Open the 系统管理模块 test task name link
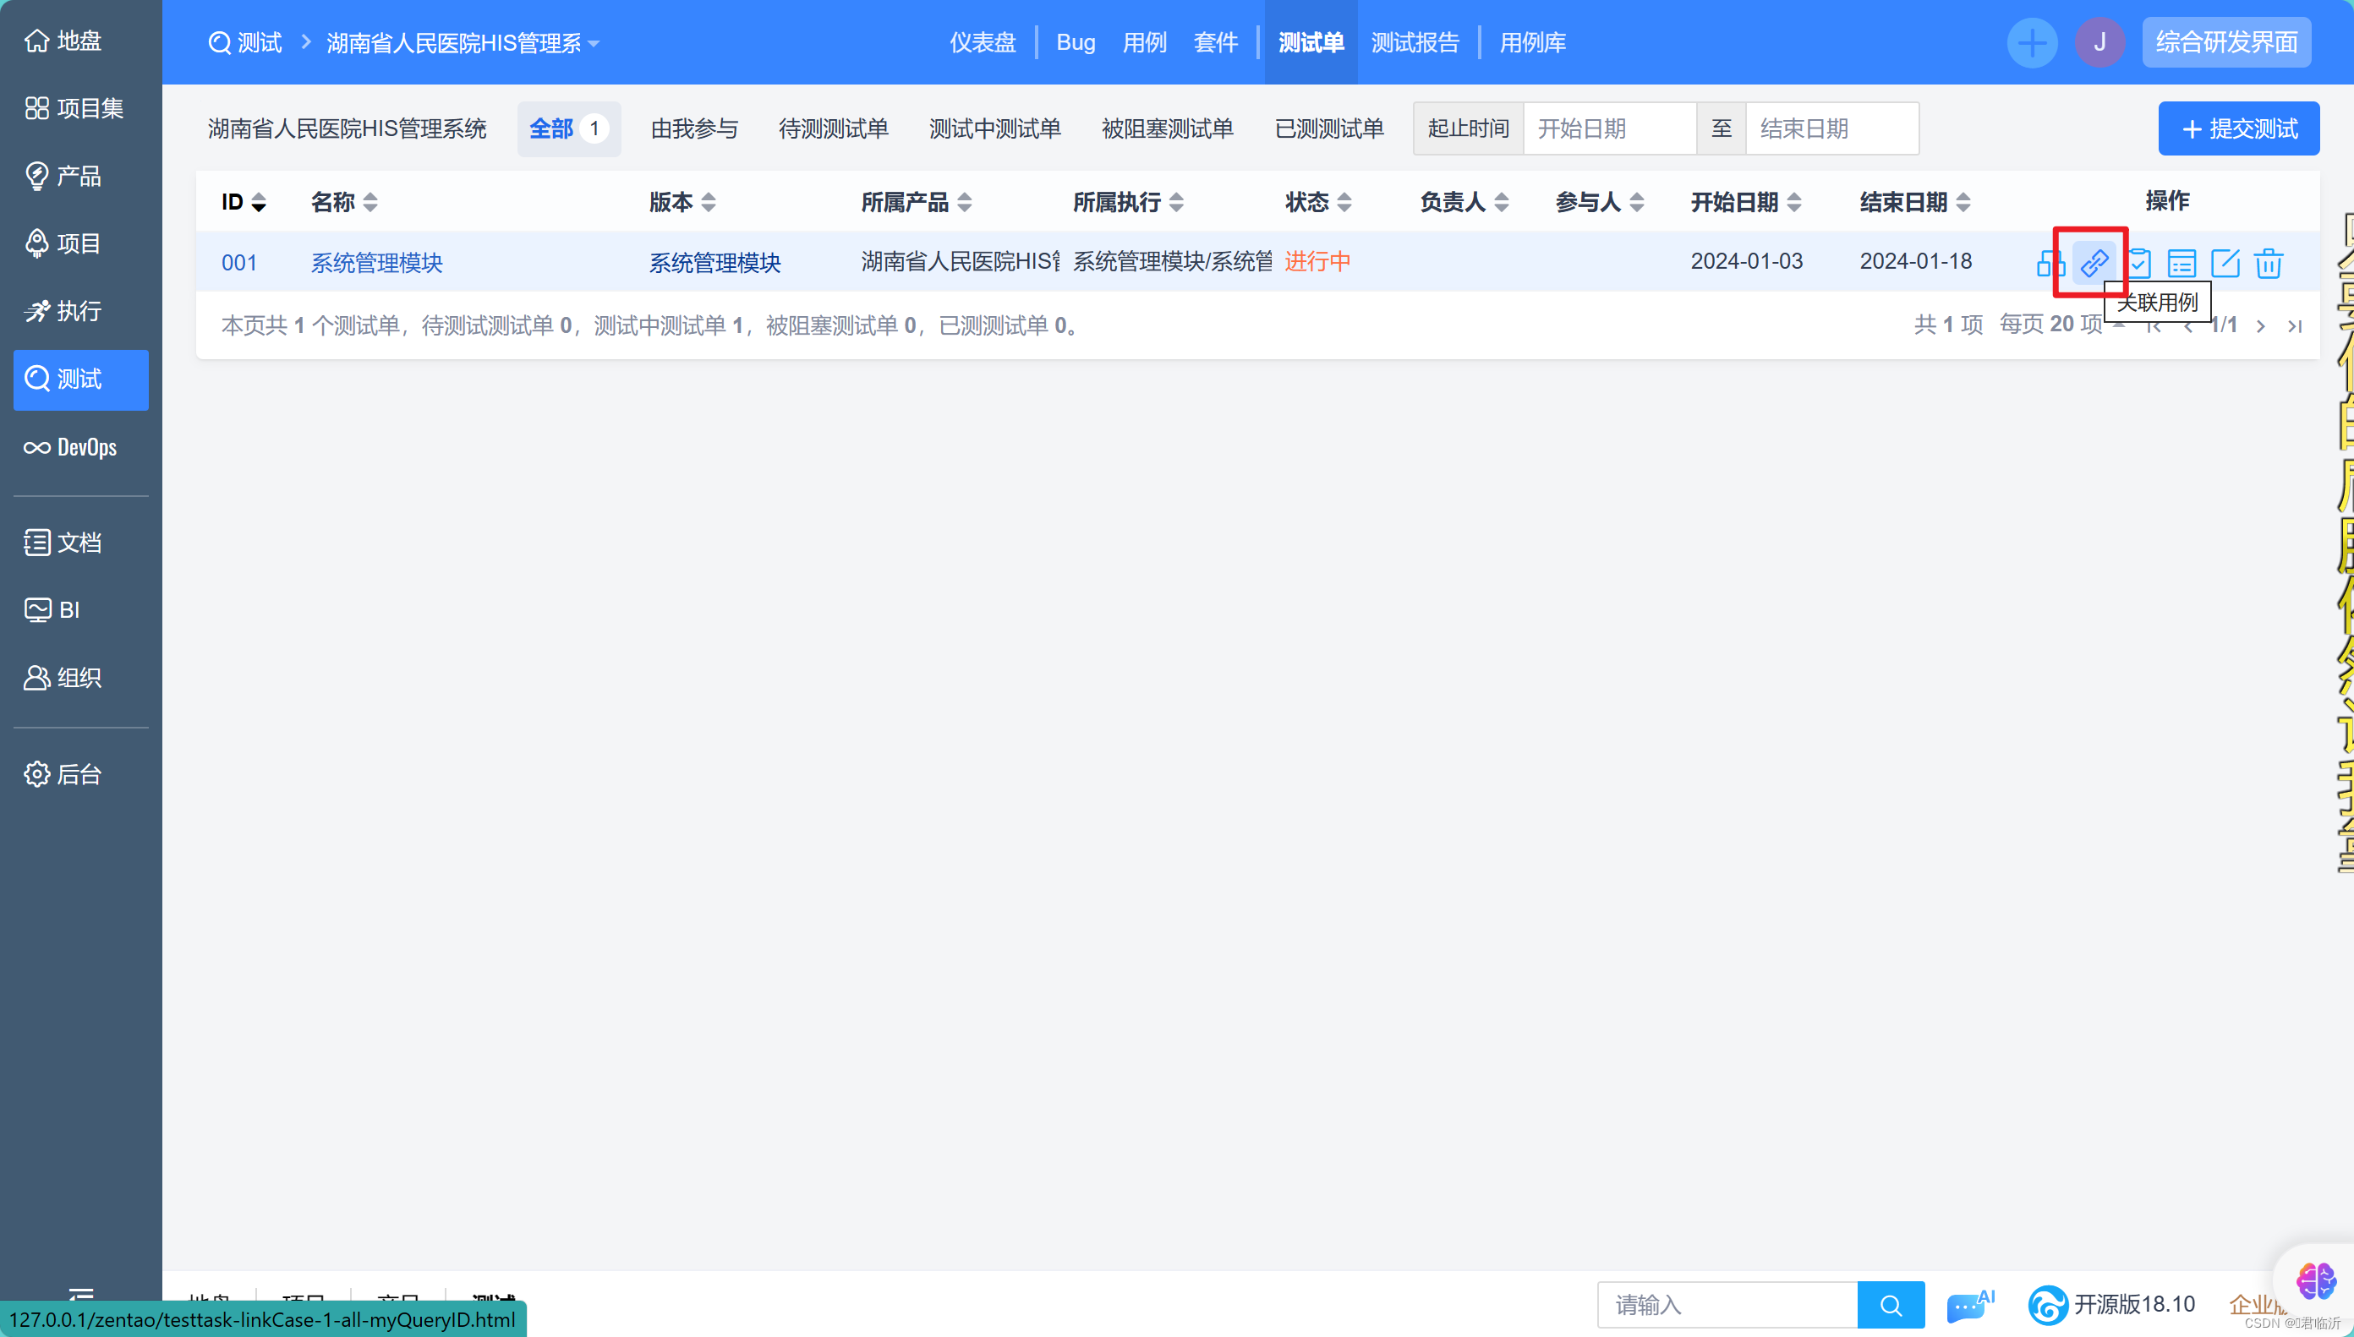2354x1337 pixels. pos(376,263)
